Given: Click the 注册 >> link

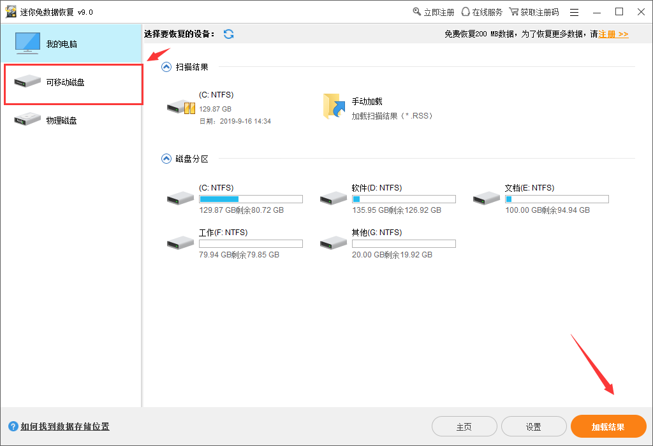Looking at the screenshot, I should (613, 34).
